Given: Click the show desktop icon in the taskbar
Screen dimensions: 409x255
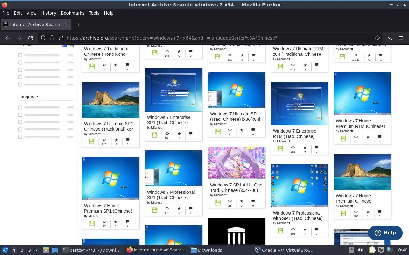Looking at the screenshot, I should 55,250.
